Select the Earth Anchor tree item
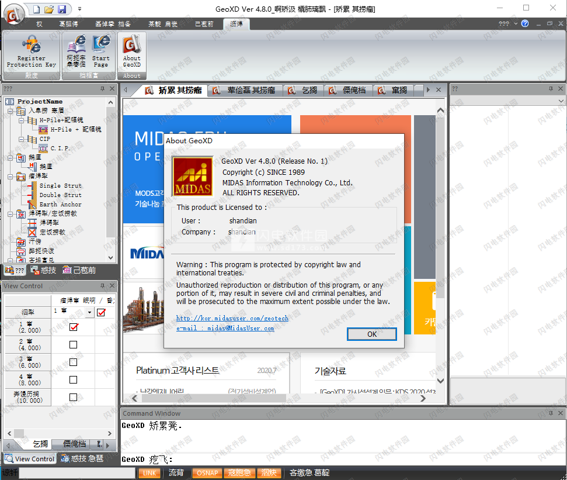The height and width of the screenshot is (480, 567). point(60,204)
